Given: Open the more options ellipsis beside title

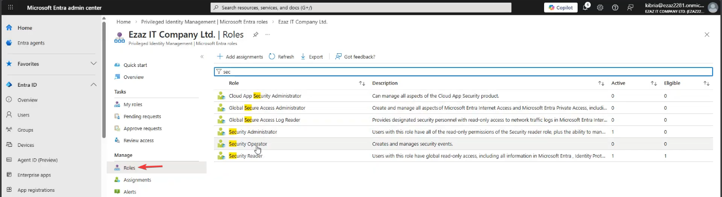Looking at the screenshot, I should (x=268, y=34).
